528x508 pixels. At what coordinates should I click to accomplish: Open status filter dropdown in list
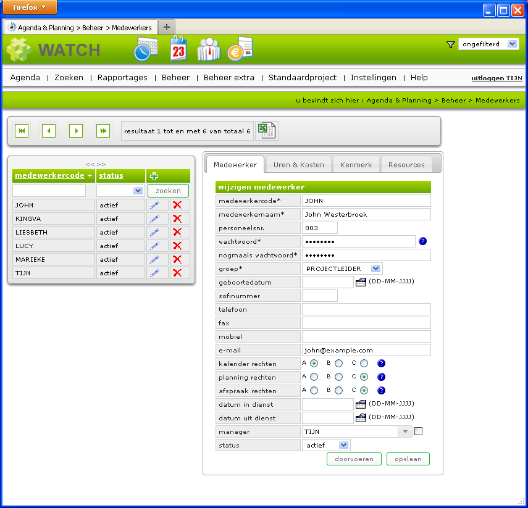tap(120, 191)
